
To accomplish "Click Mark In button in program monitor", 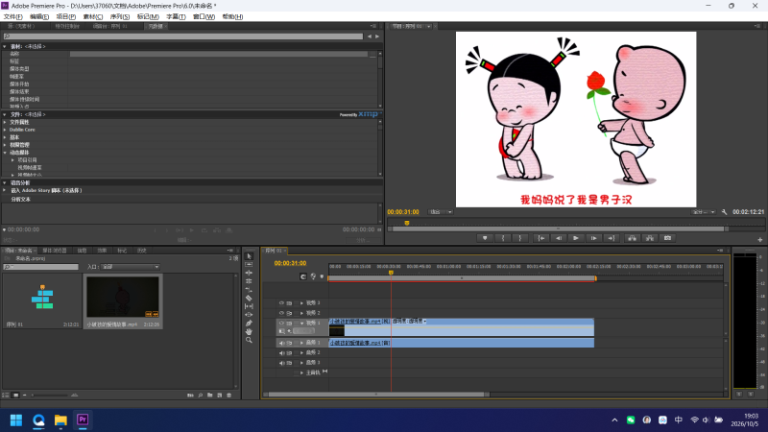I will pos(502,238).
